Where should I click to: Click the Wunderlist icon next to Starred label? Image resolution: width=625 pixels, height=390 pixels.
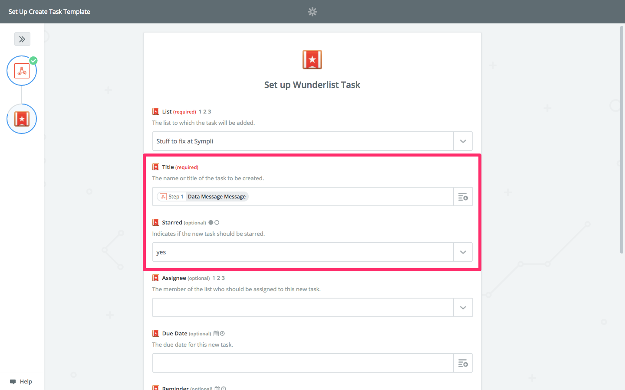tap(156, 222)
